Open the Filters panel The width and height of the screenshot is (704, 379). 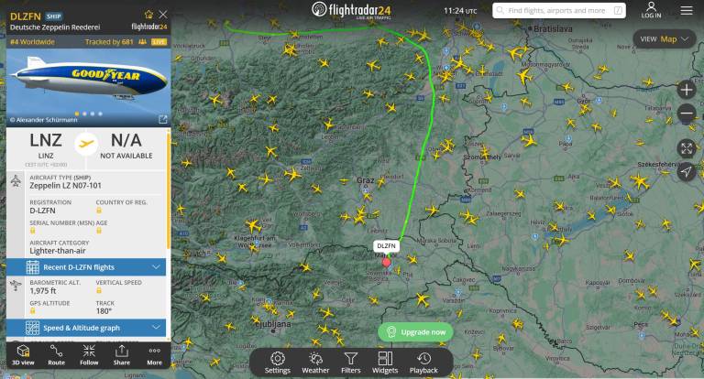tap(351, 363)
